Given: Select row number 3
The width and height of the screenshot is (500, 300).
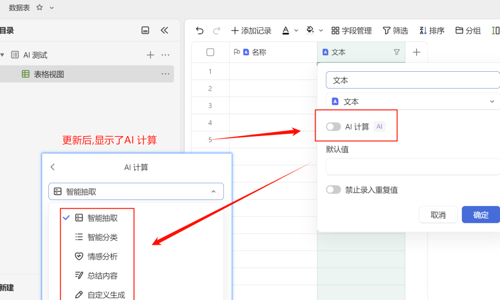Looking at the screenshot, I should (210, 105).
